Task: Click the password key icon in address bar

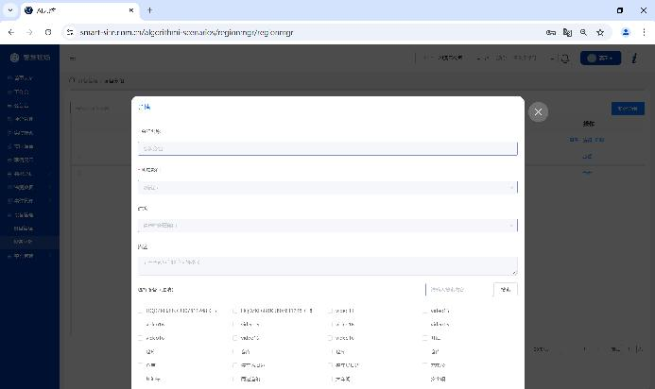Action: (551, 32)
